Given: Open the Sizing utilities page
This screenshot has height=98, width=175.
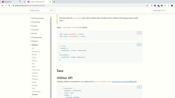Looking at the screenshot, I should tap(34, 82).
